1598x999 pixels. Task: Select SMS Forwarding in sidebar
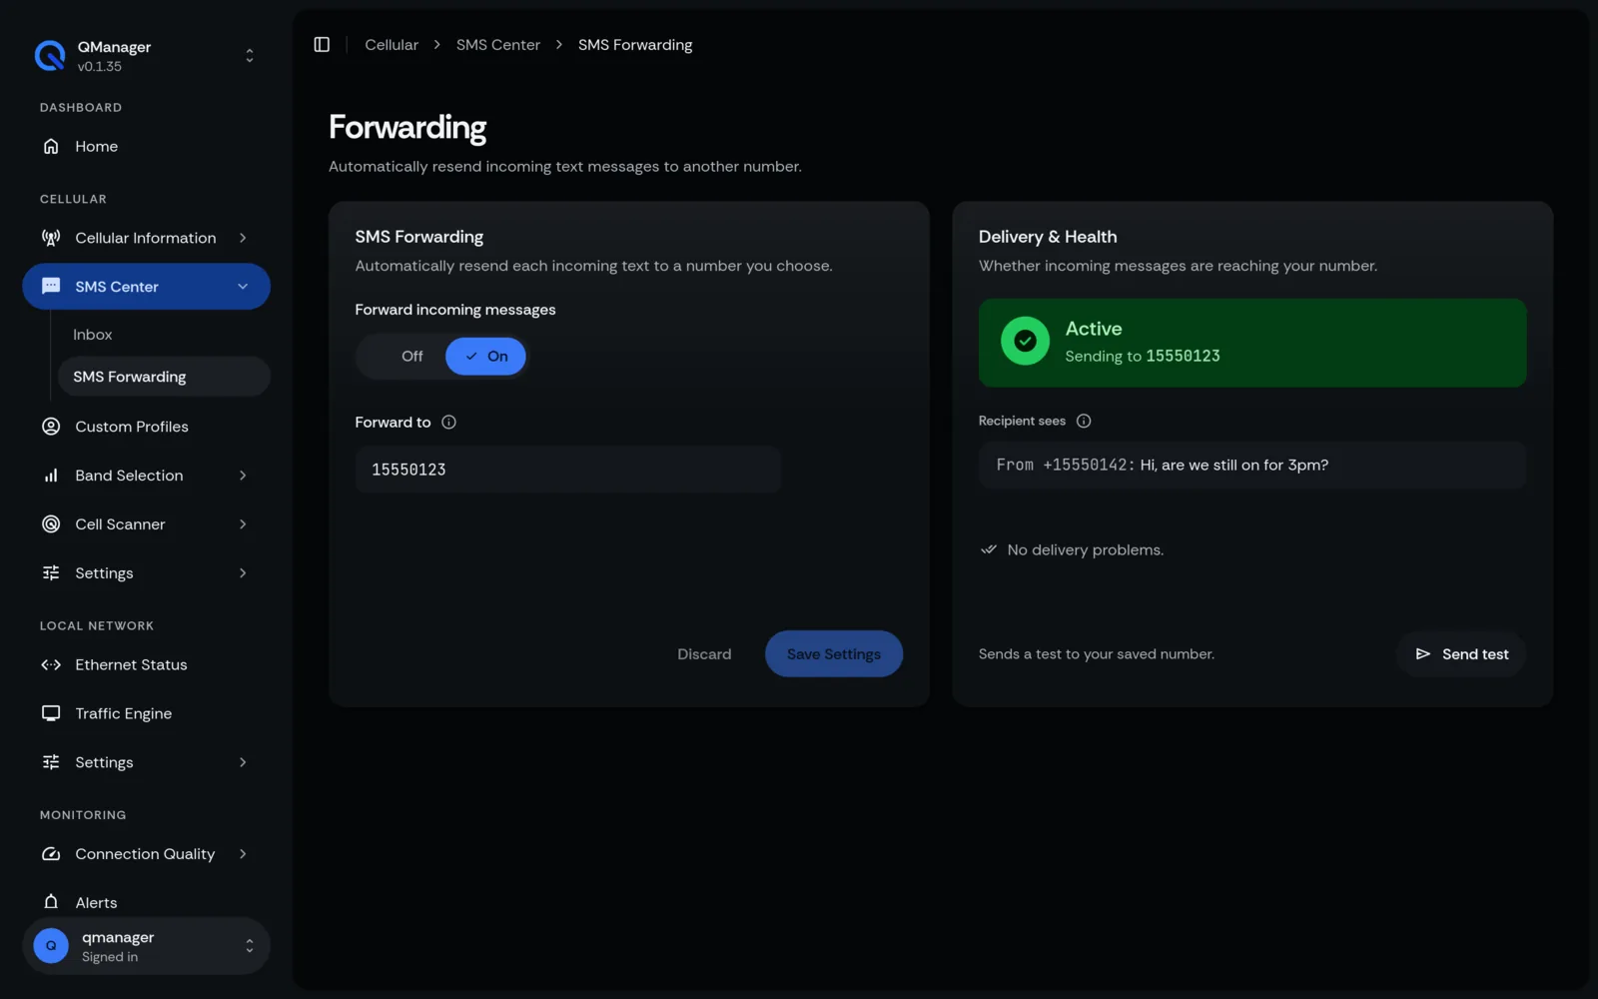pos(164,377)
